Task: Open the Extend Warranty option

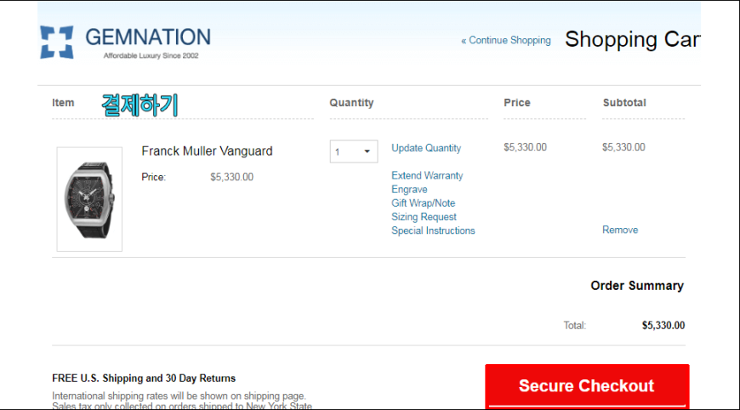Action: click(x=427, y=175)
